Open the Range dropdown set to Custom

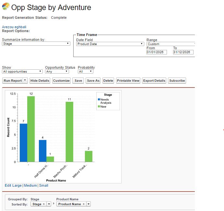click(x=171, y=44)
